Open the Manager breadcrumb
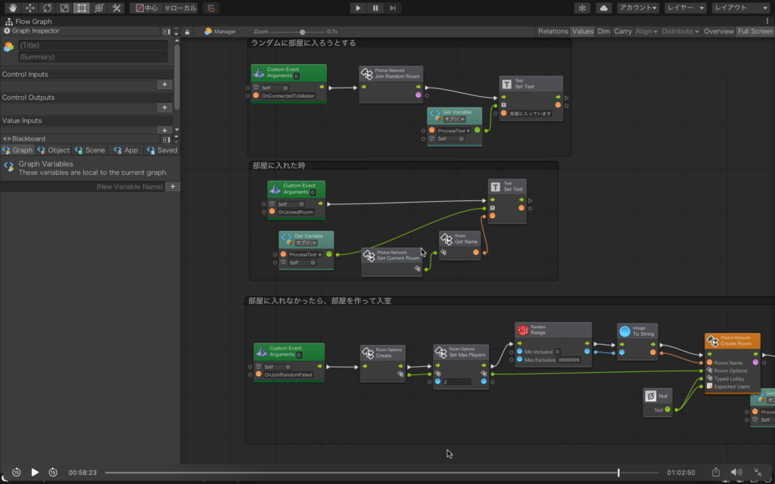 [x=220, y=31]
